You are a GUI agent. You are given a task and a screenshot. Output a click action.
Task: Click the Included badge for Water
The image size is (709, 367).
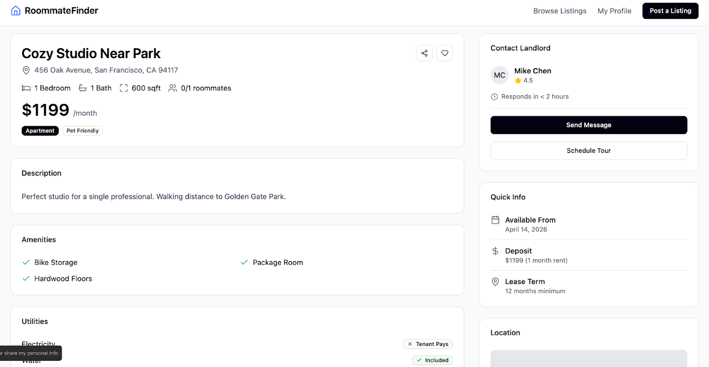pos(432,360)
